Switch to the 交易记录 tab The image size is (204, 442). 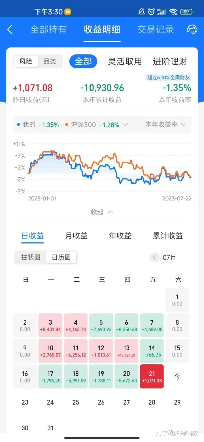pos(156,29)
